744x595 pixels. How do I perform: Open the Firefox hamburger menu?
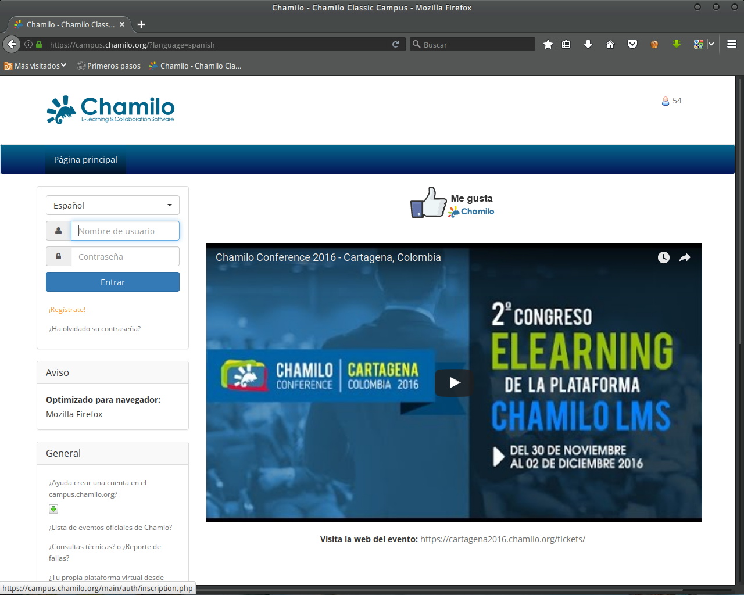(x=731, y=44)
